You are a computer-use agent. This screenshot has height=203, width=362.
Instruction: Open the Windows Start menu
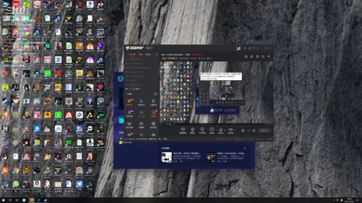4,200
